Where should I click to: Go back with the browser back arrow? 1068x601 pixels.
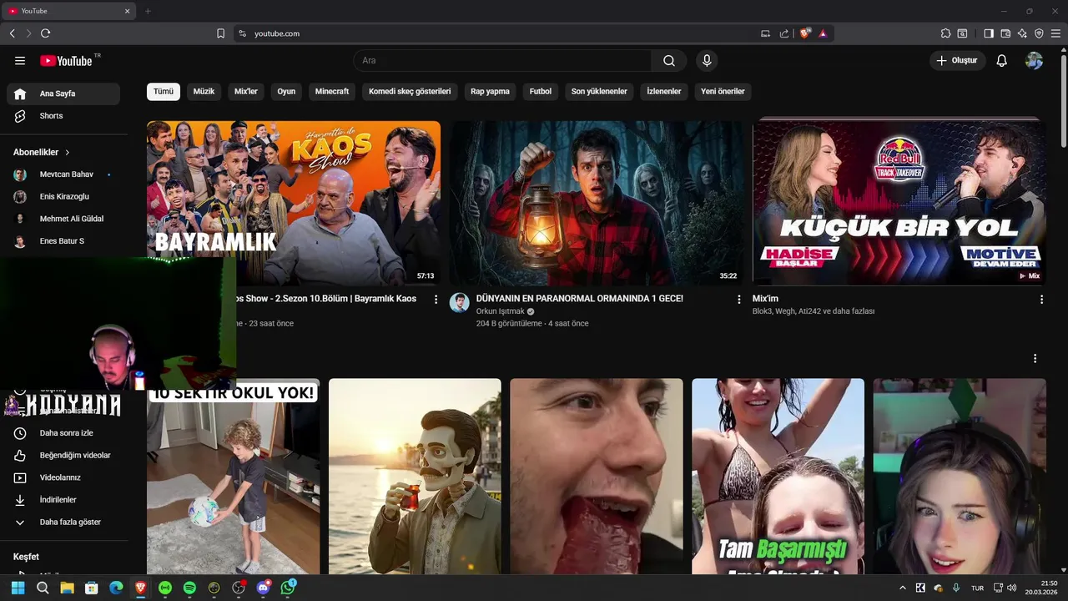(x=13, y=33)
